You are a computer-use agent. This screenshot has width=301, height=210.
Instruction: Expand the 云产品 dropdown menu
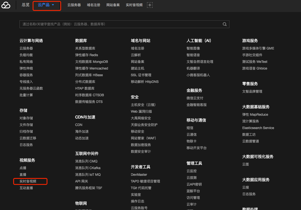(x=46, y=5)
